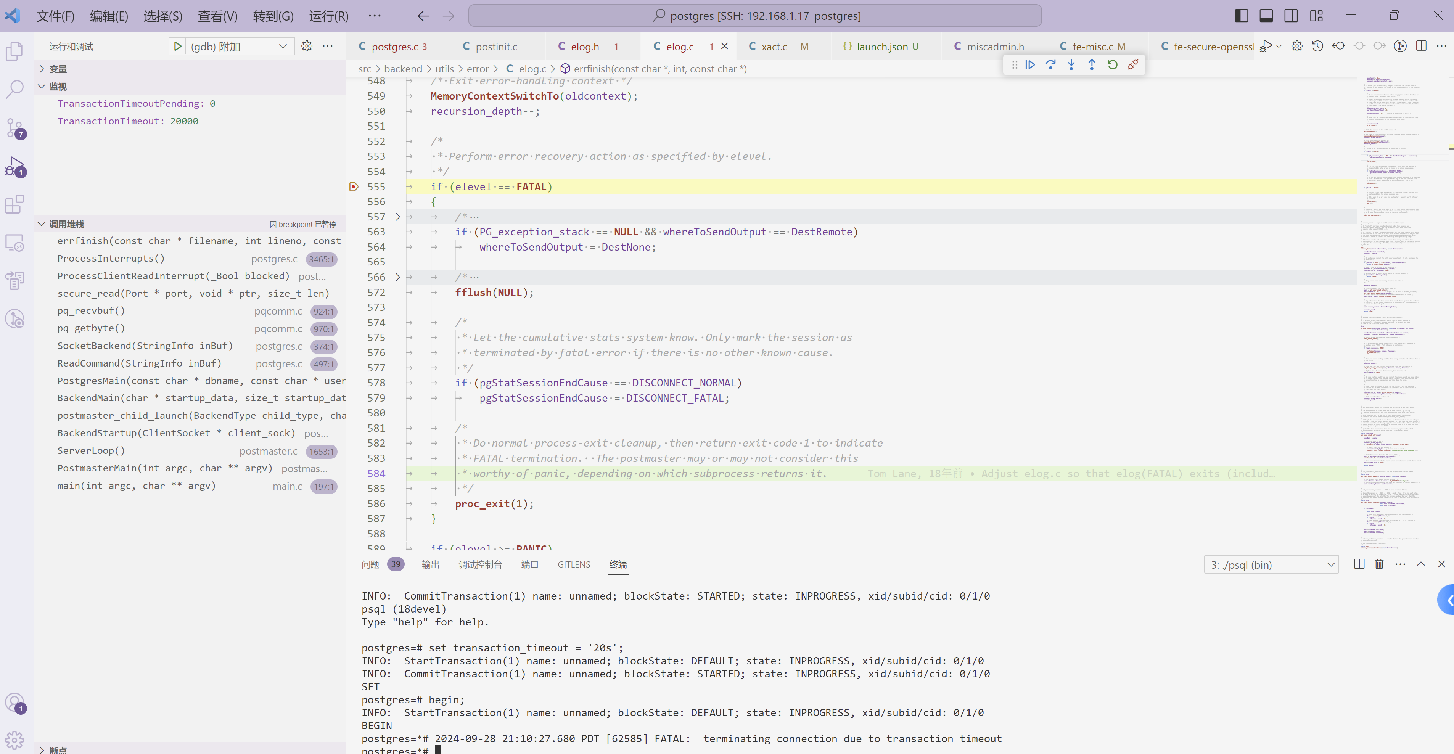The height and width of the screenshot is (754, 1454).
Task: Toggle the breakpoint on line 555
Action: (354, 187)
